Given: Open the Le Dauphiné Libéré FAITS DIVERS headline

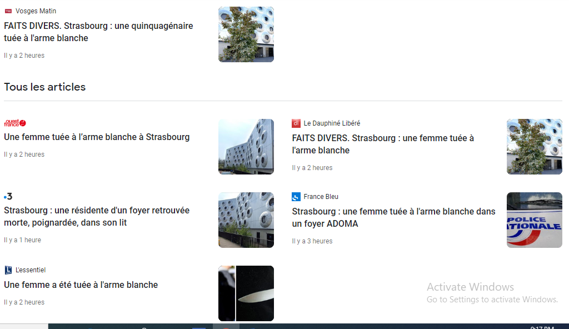Looking at the screenshot, I should point(383,144).
